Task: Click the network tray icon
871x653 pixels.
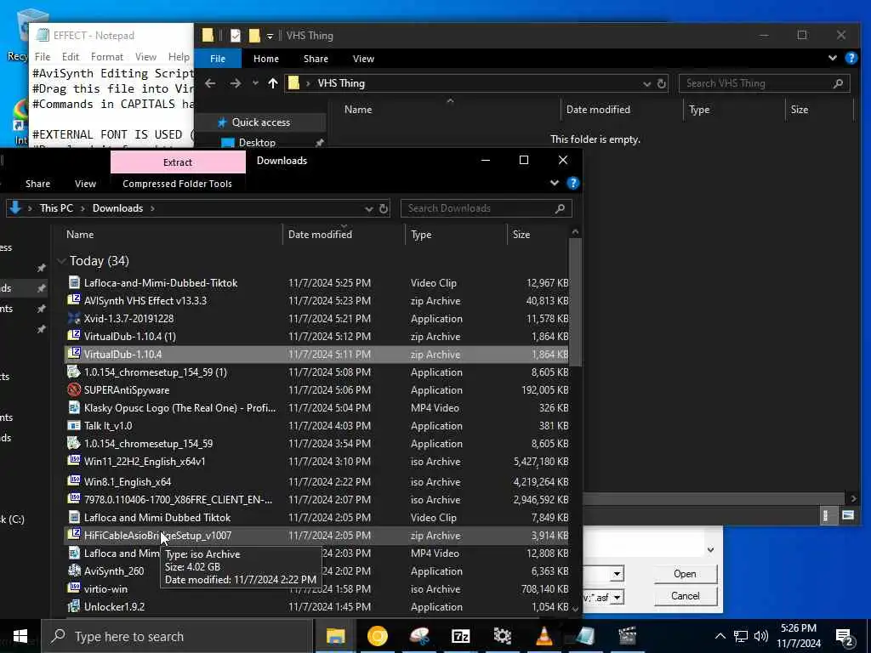Action: pyautogui.click(x=741, y=636)
